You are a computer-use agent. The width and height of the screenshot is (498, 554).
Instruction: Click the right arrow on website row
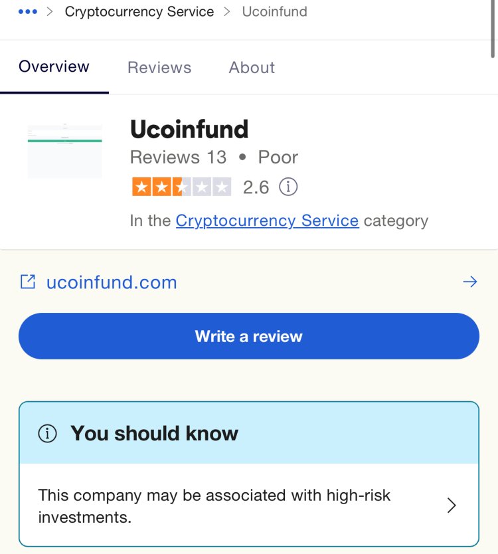pyautogui.click(x=470, y=282)
